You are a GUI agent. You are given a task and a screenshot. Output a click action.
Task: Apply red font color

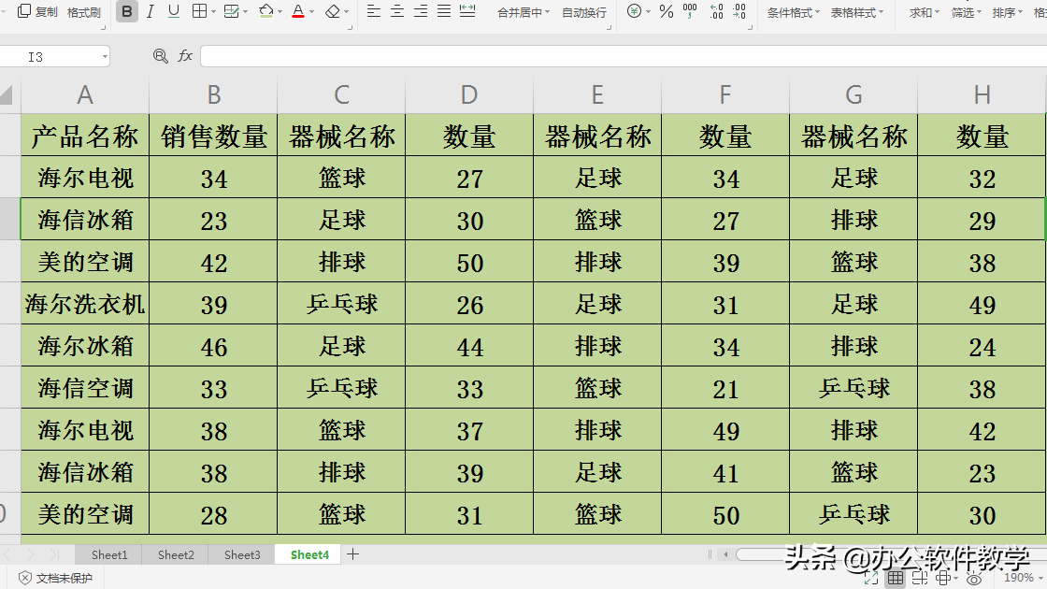click(x=298, y=11)
